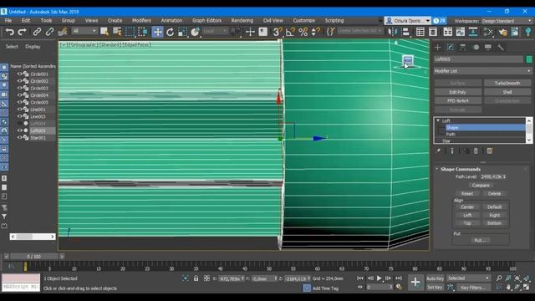Viewport: 535px width, 301px height.
Task: Click the Align tool icon
Action: pos(405,32)
